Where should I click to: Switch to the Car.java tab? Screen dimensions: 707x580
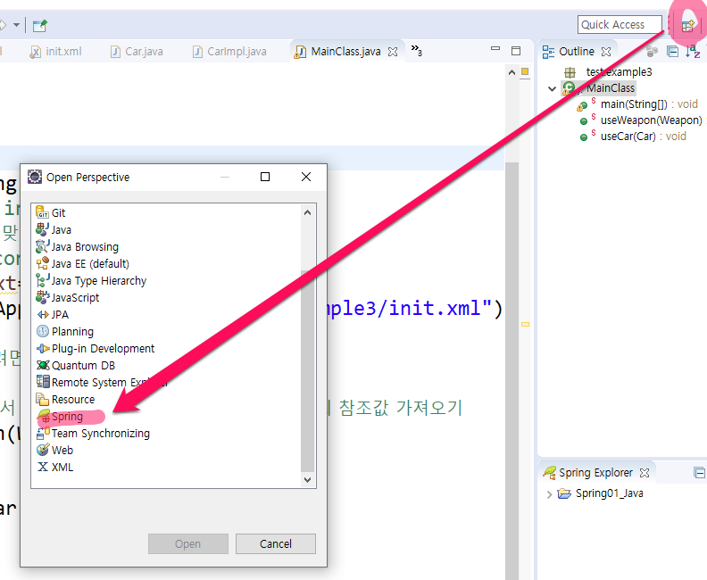click(x=137, y=52)
